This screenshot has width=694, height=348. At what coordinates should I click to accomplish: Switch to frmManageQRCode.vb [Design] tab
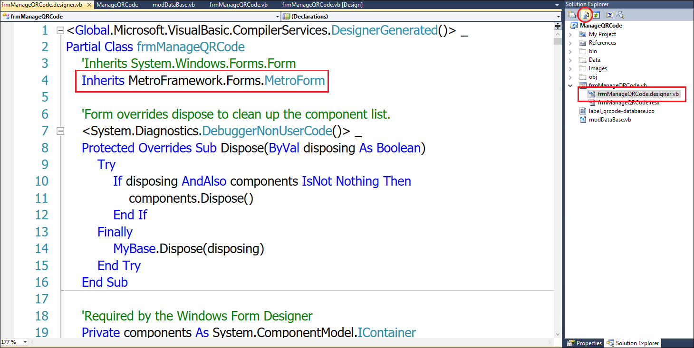point(322,5)
